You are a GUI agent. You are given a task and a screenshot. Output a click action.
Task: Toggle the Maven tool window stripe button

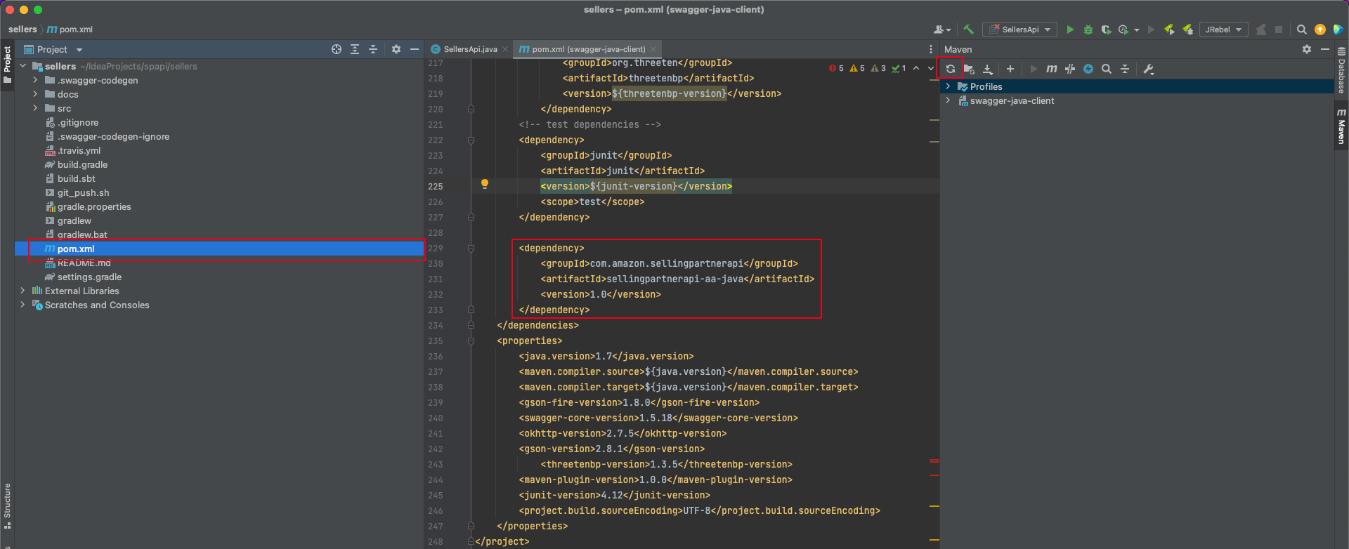pos(1341,126)
